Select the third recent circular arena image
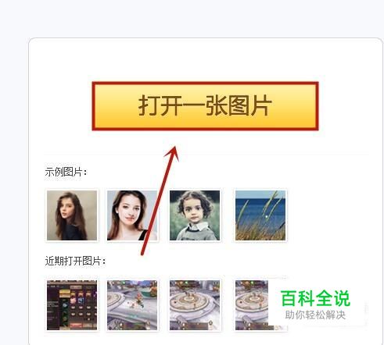 click(195, 305)
